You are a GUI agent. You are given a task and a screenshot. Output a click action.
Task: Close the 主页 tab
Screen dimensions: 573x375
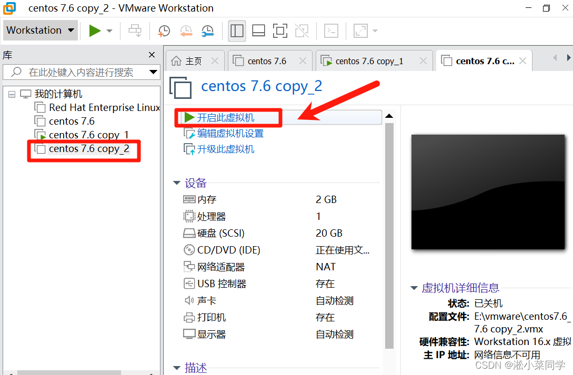(215, 61)
